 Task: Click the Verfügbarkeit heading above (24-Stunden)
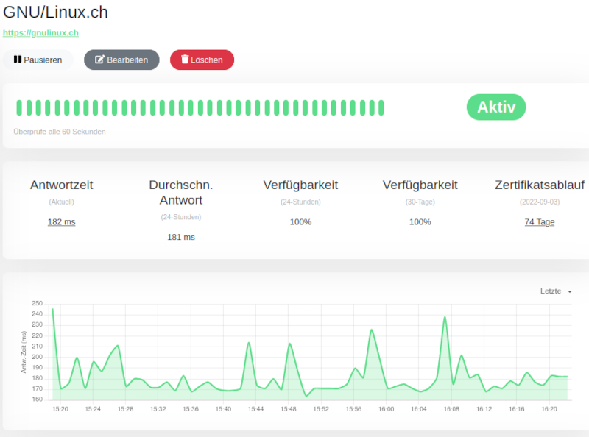(x=300, y=185)
